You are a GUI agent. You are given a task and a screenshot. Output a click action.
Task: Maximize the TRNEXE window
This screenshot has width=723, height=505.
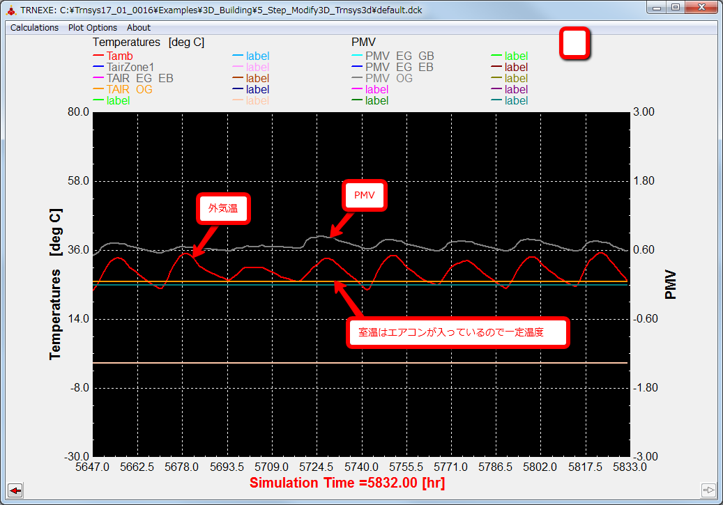(x=676, y=8)
